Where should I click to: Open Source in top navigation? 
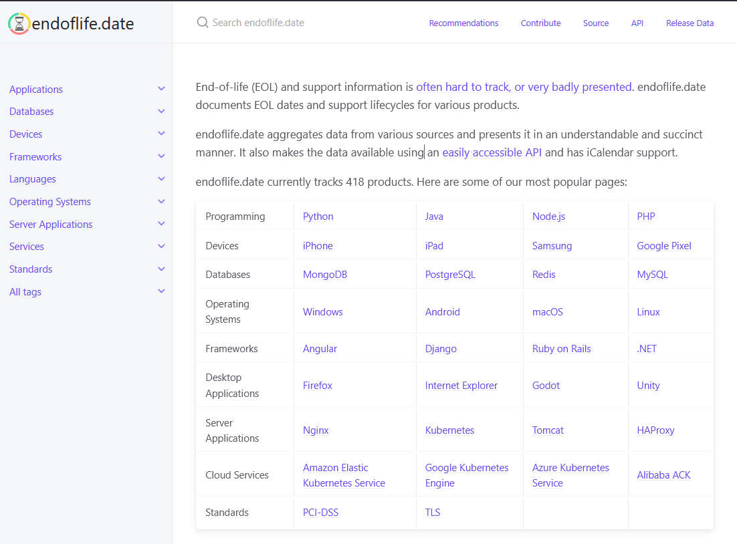(x=595, y=23)
